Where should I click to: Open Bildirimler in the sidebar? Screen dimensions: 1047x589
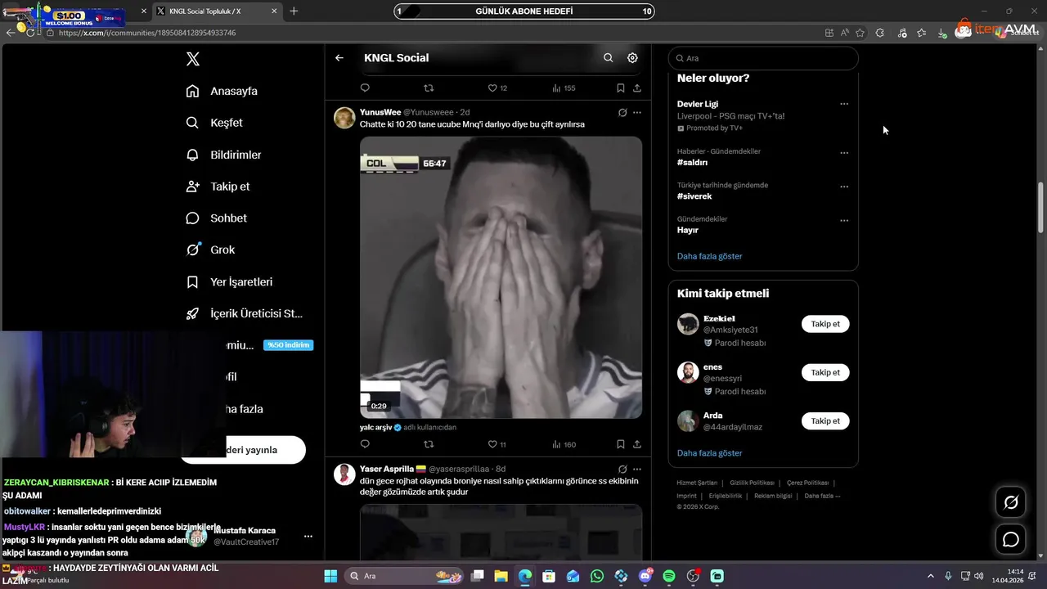tap(223, 155)
